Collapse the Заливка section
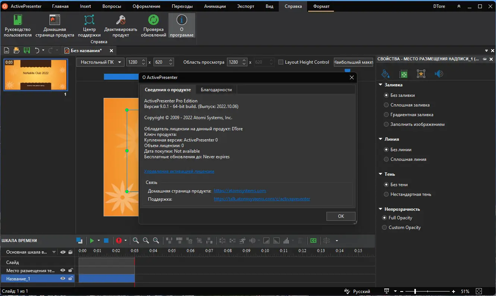Image resolution: width=496 pixels, height=296 pixels. pyautogui.click(x=380, y=85)
